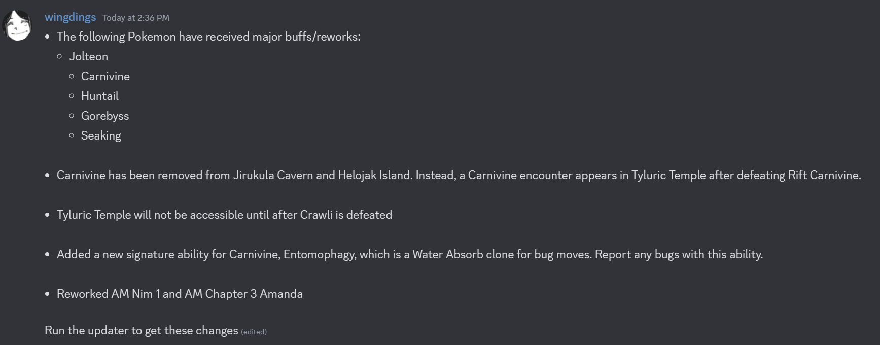The image size is (880, 345).
Task: Click the '(edited)' label after the message
Action: [254, 332]
